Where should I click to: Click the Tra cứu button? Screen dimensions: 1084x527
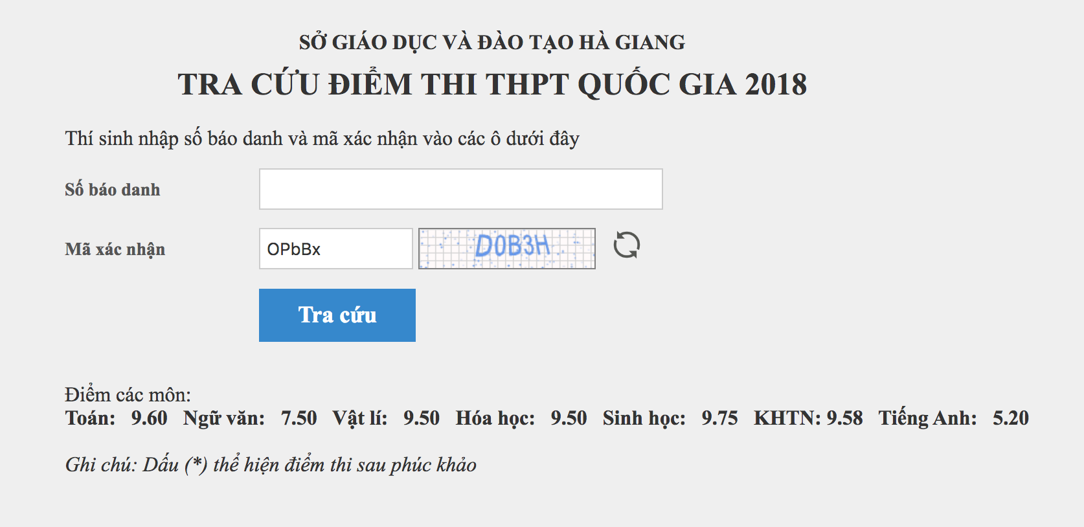pos(337,315)
